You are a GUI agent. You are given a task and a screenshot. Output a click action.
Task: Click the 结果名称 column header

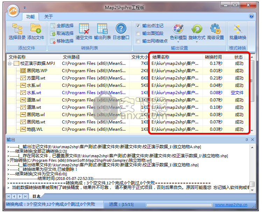pos(176,57)
